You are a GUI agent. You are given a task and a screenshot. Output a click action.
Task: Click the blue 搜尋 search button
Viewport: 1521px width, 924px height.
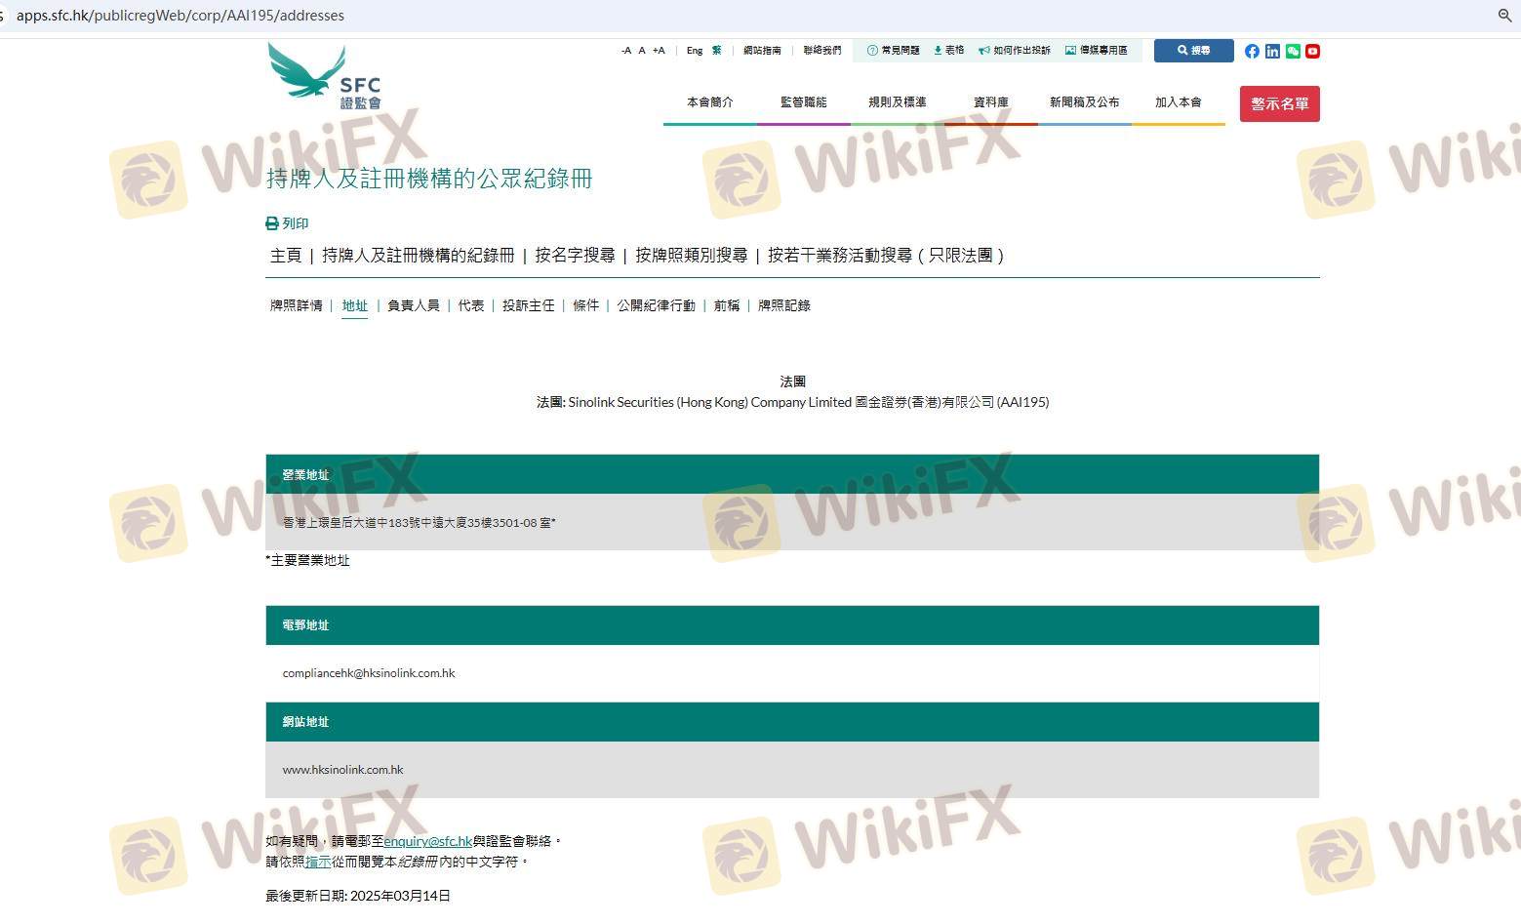point(1193,51)
